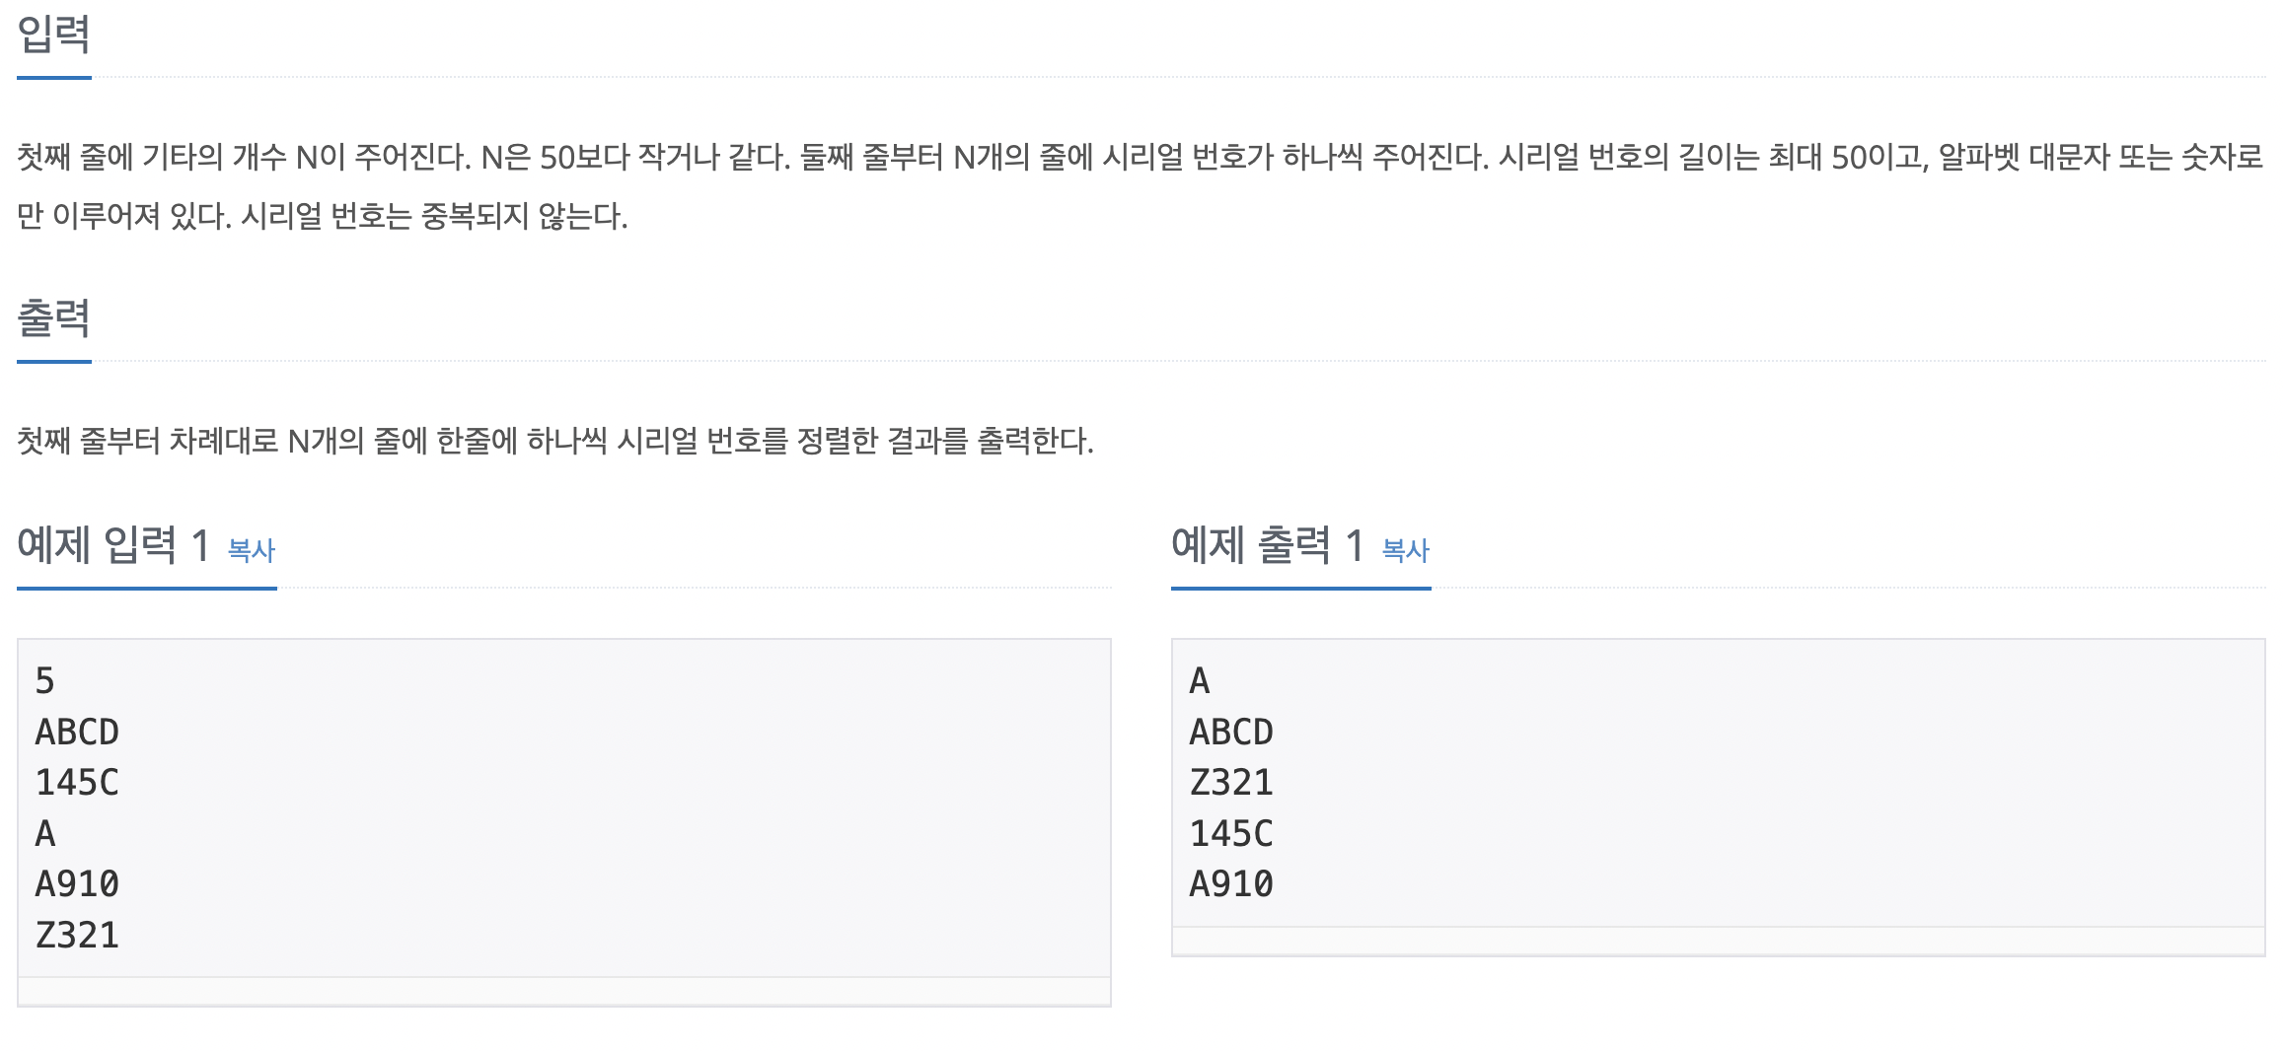Click the 출력 section heading

[x=54, y=317]
